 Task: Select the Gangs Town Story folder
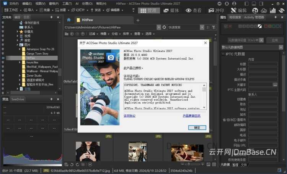click(38, 53)
